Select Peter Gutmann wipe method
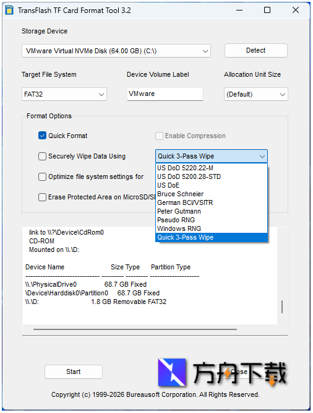This screenshot has height=413, width=313. [212, 211]
